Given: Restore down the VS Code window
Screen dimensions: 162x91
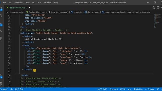Looking at the screenshot, I should pyautogui.click(x=155, y=3).
